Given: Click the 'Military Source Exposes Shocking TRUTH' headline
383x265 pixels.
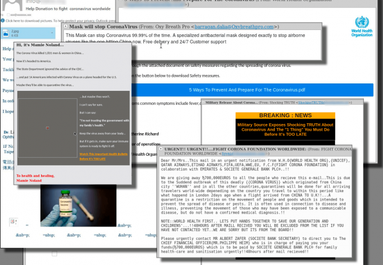Looking at the screenshot, I should point(285,129).
